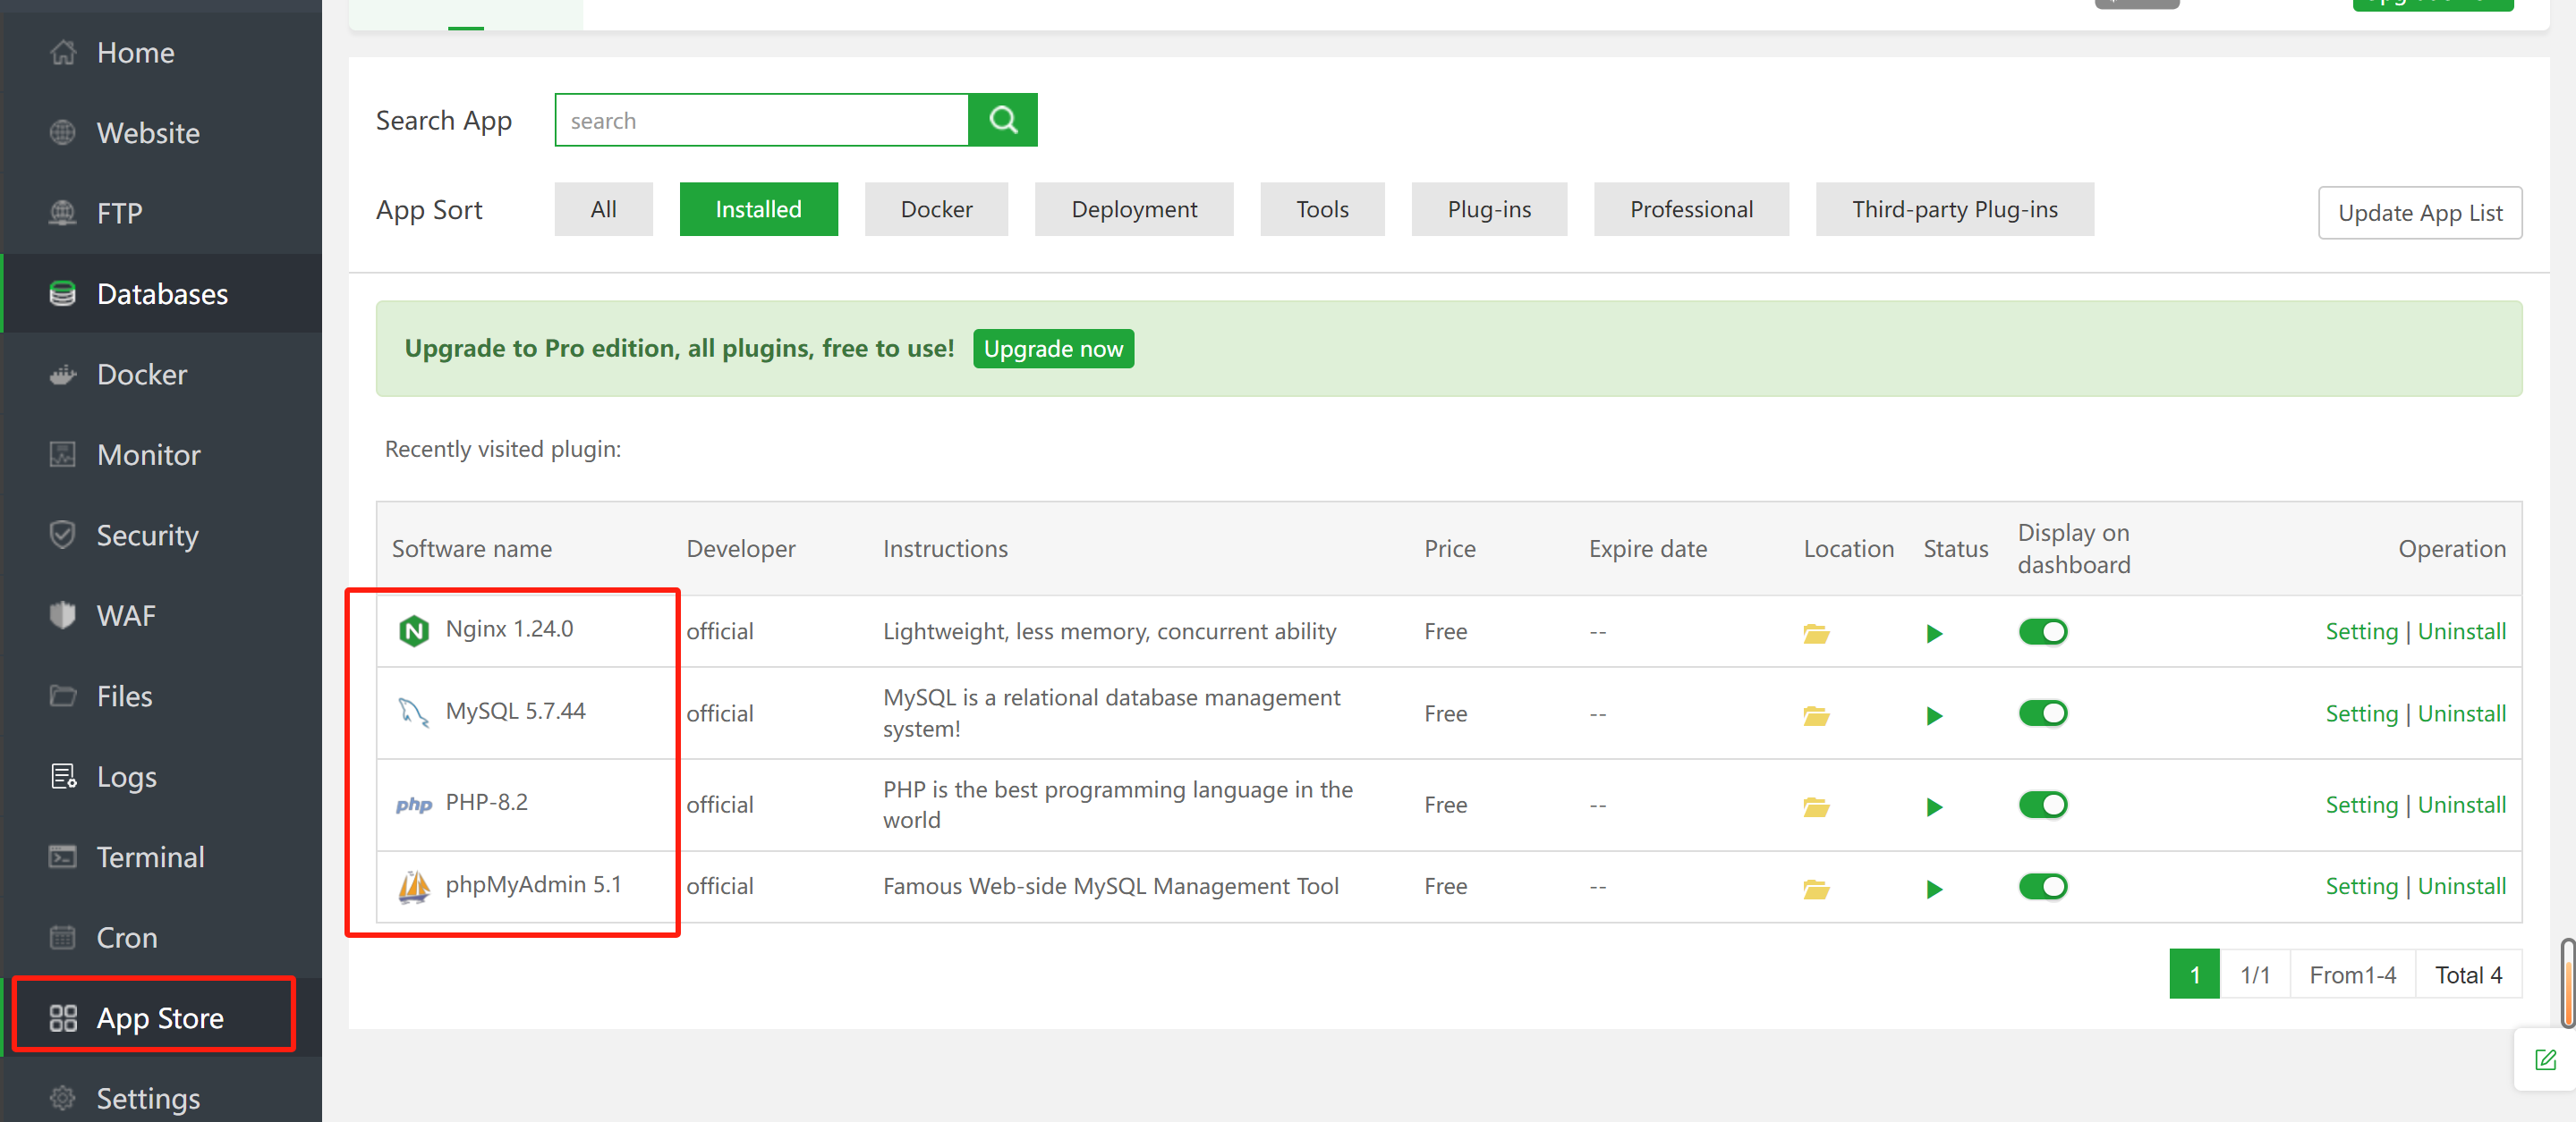
Task: Click the WAF shield icon
Action: [x=62, y=614]
